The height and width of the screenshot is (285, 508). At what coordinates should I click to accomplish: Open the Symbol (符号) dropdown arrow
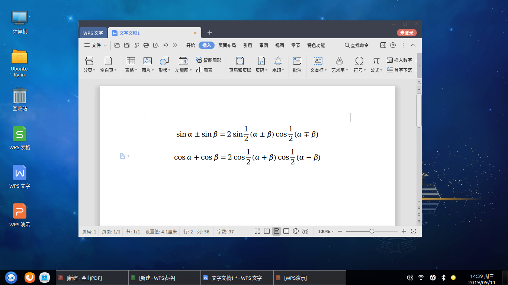tap(366, 70)
